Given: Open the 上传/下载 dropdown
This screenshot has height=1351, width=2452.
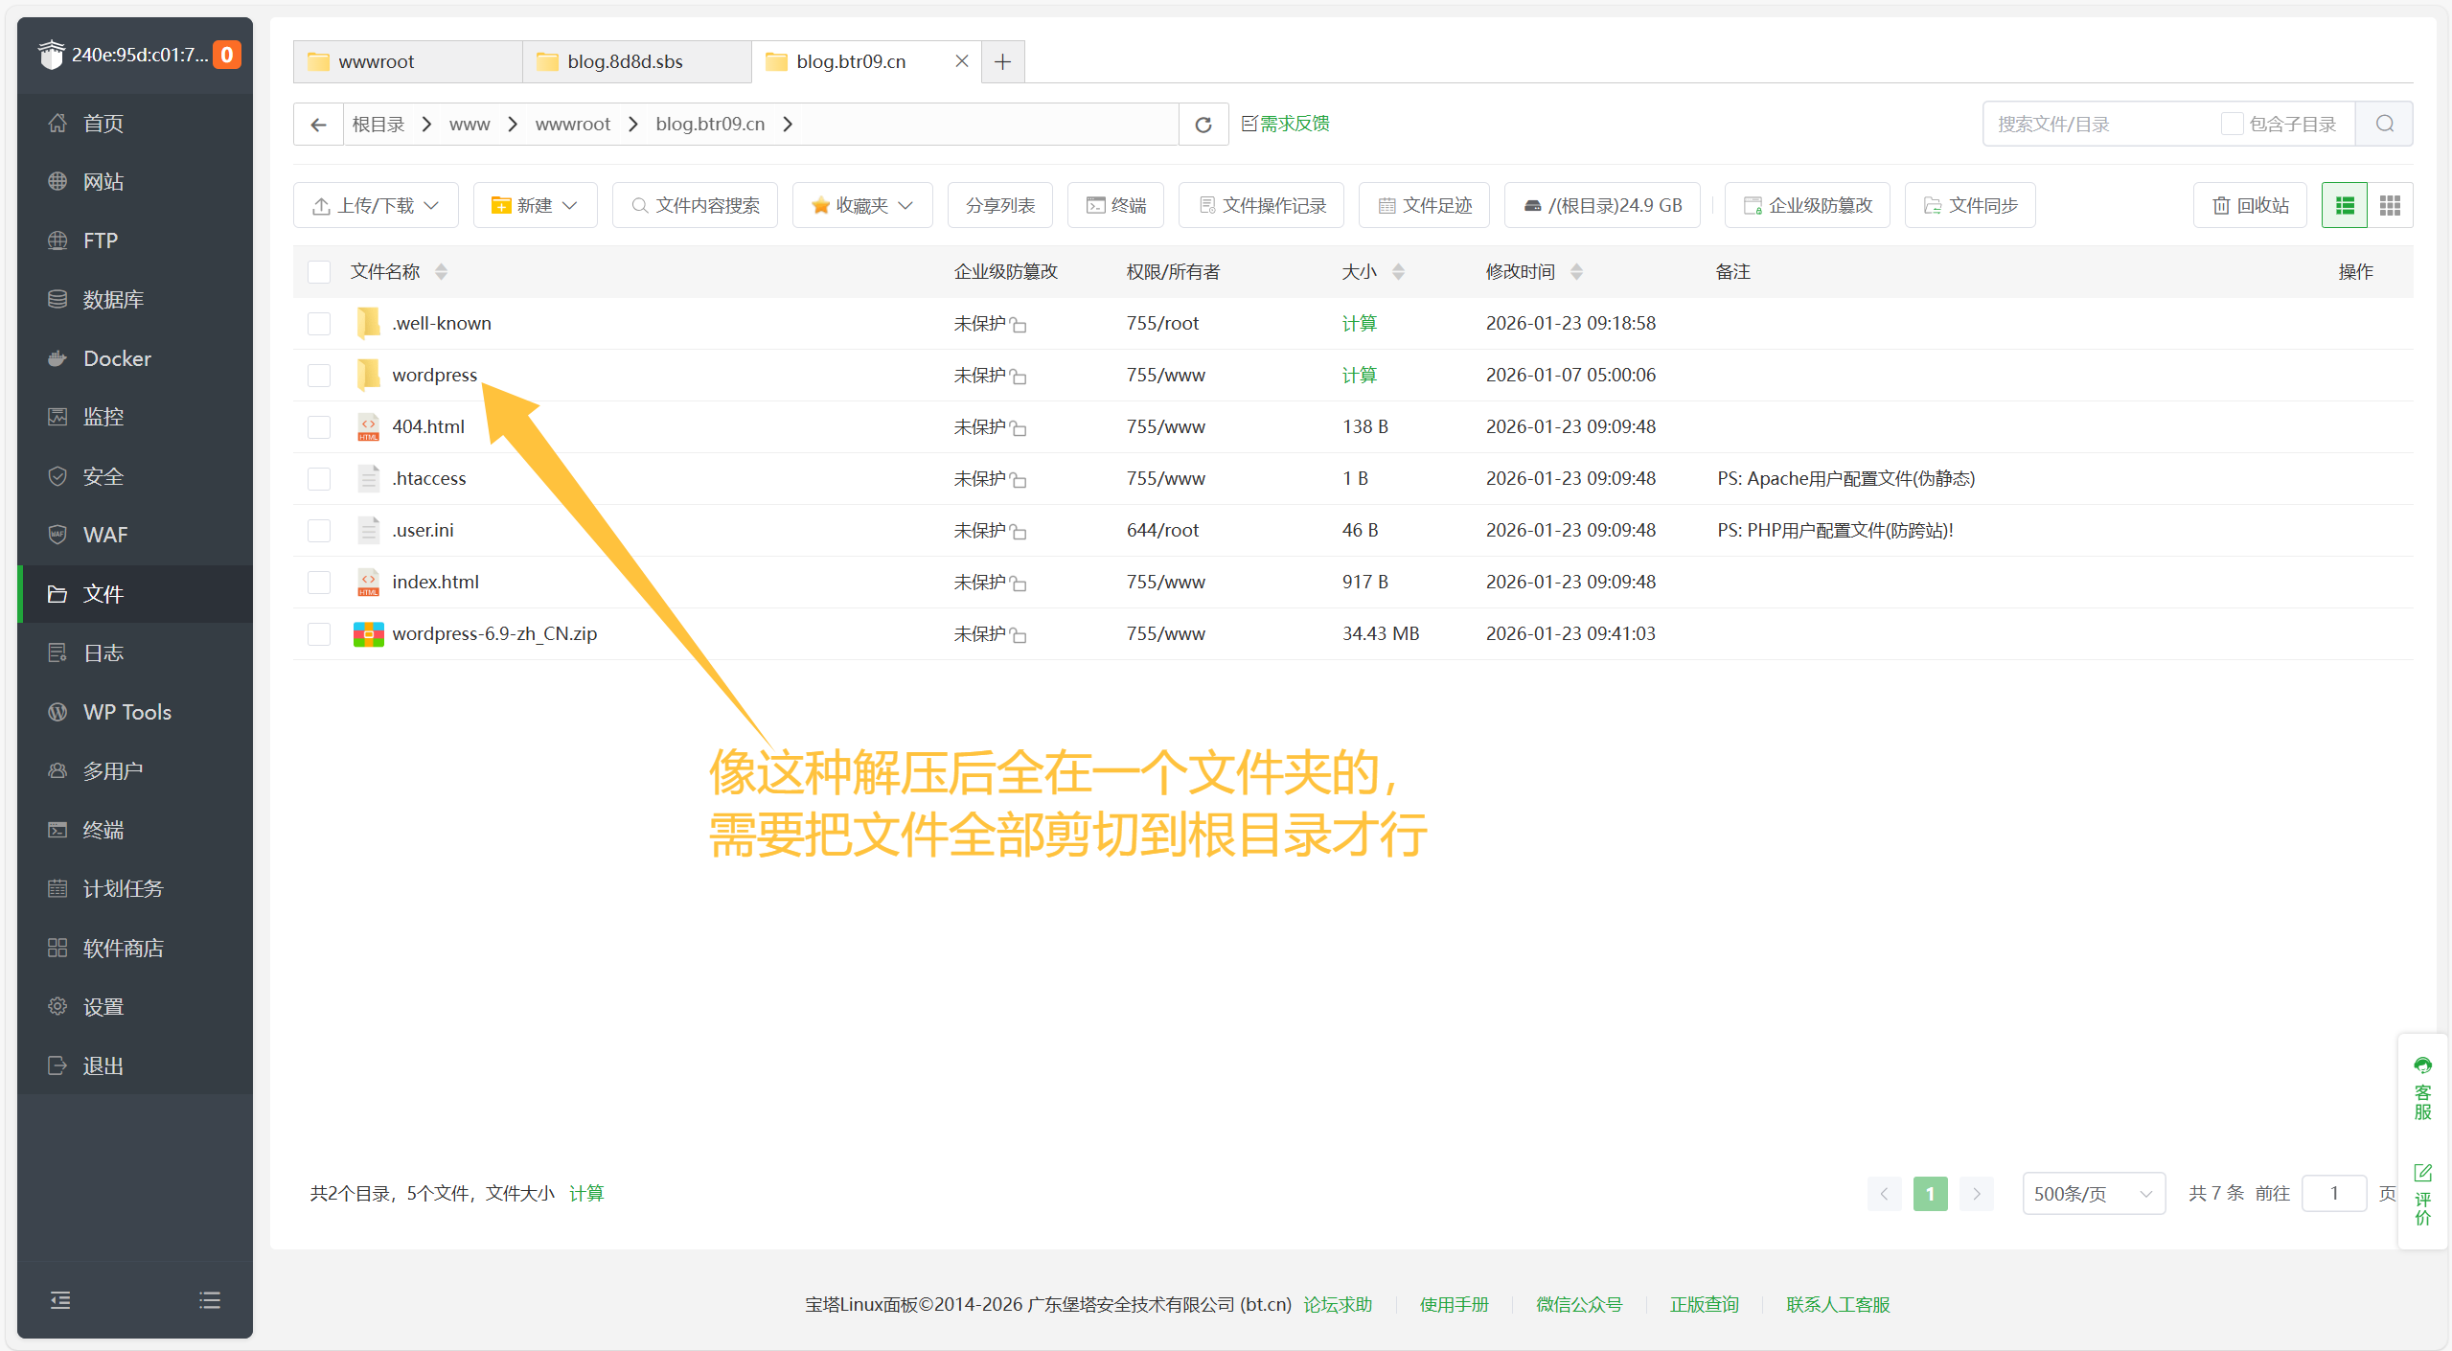Looking at the screenshot, I should (375, 204).
